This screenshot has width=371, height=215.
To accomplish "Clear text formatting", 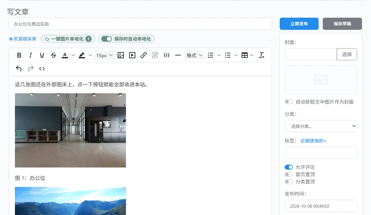I will (x=262, y=55).
